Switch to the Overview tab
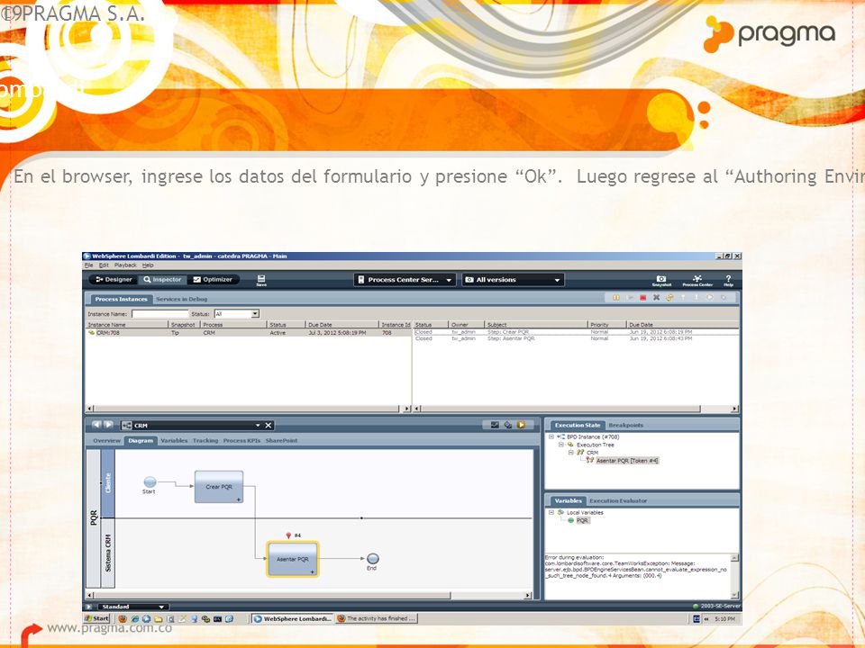 click(x=106, y=441)
